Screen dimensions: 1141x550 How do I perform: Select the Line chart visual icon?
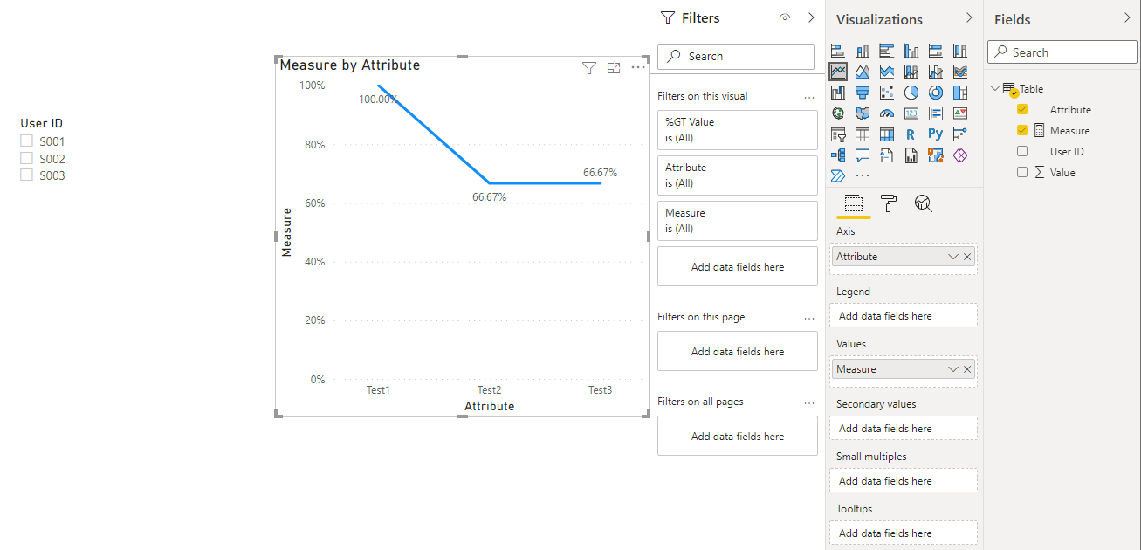tap(838, 71)
